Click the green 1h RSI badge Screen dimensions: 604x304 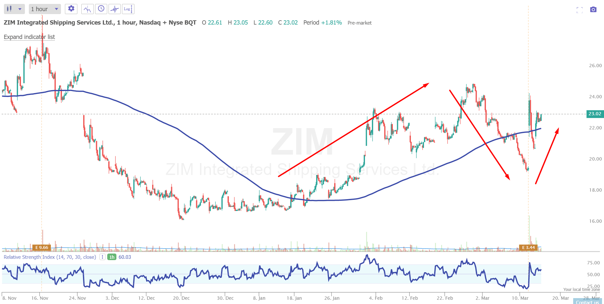[112, 257]
